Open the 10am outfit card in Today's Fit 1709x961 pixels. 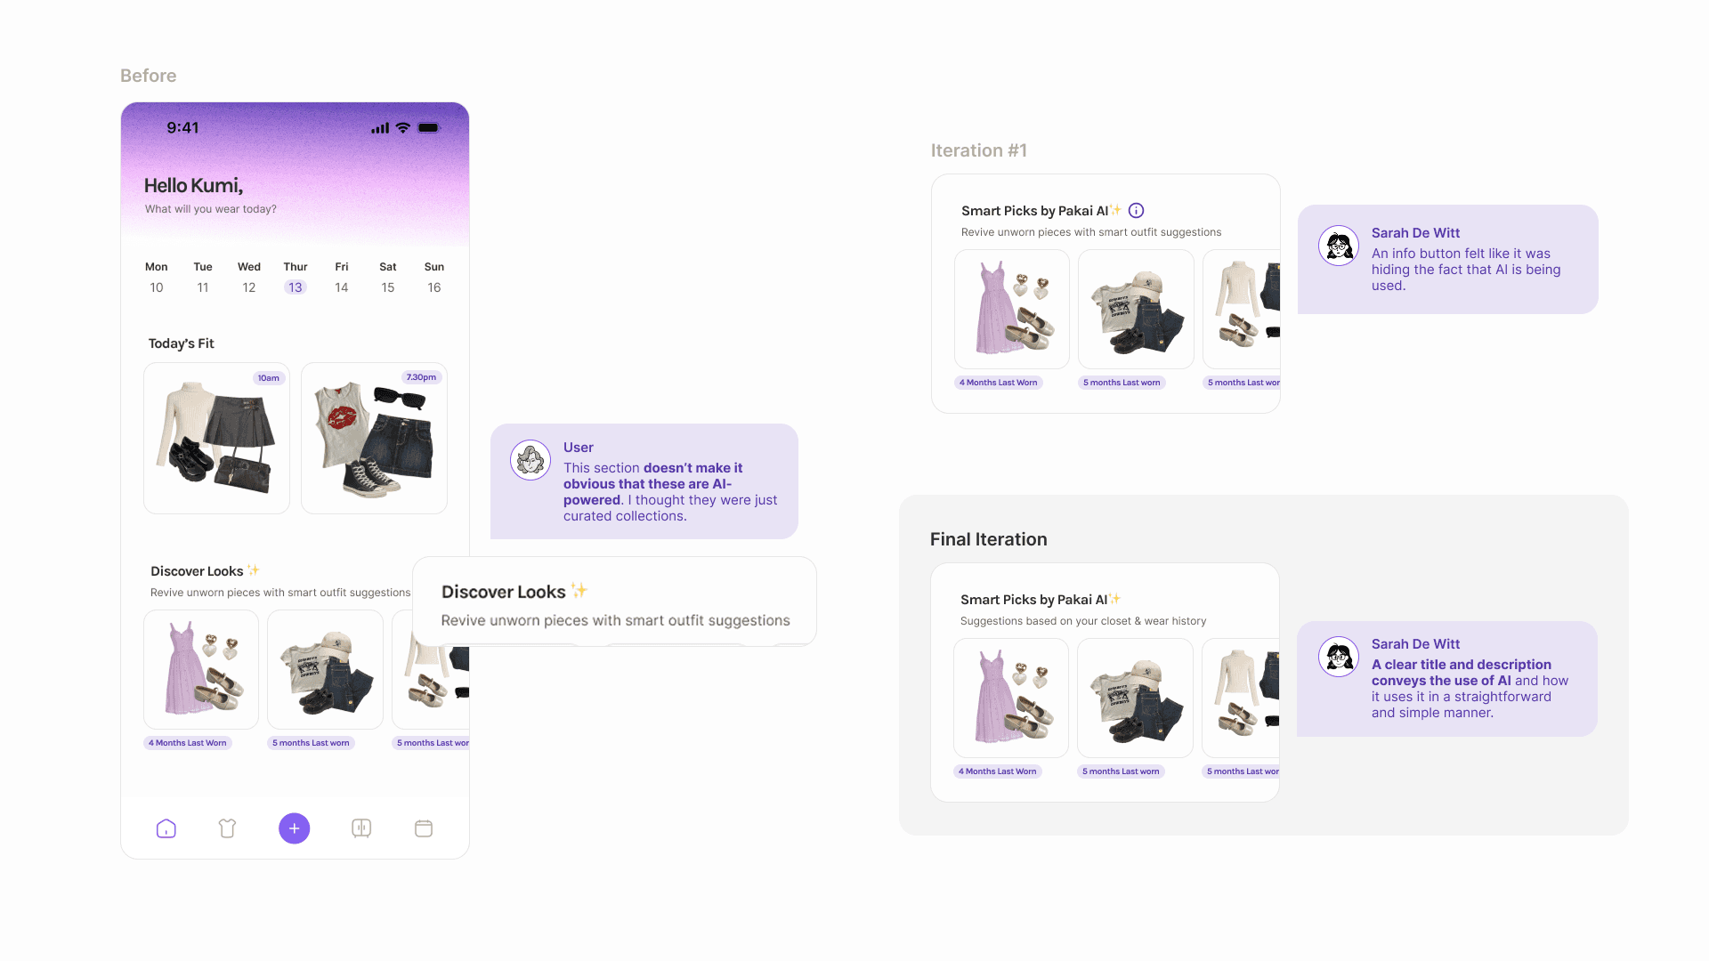(x=216, y=438)
